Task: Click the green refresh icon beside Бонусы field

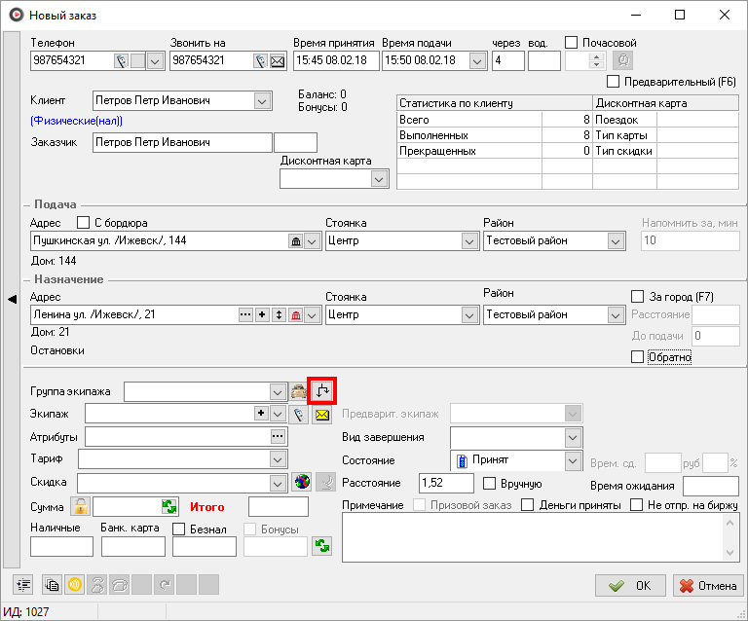Action: [322, 546]
